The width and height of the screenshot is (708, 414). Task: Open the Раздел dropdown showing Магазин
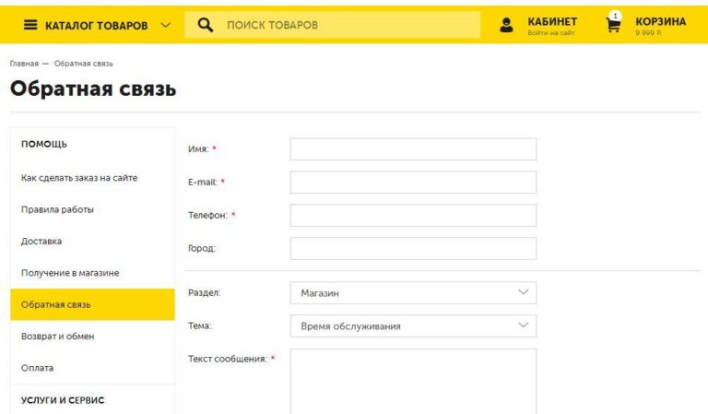tap(413, 292)
